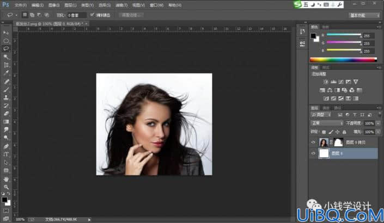Screen dimensions: 384x223
Task: Select the Gradient tool
Action: [6, 121]
